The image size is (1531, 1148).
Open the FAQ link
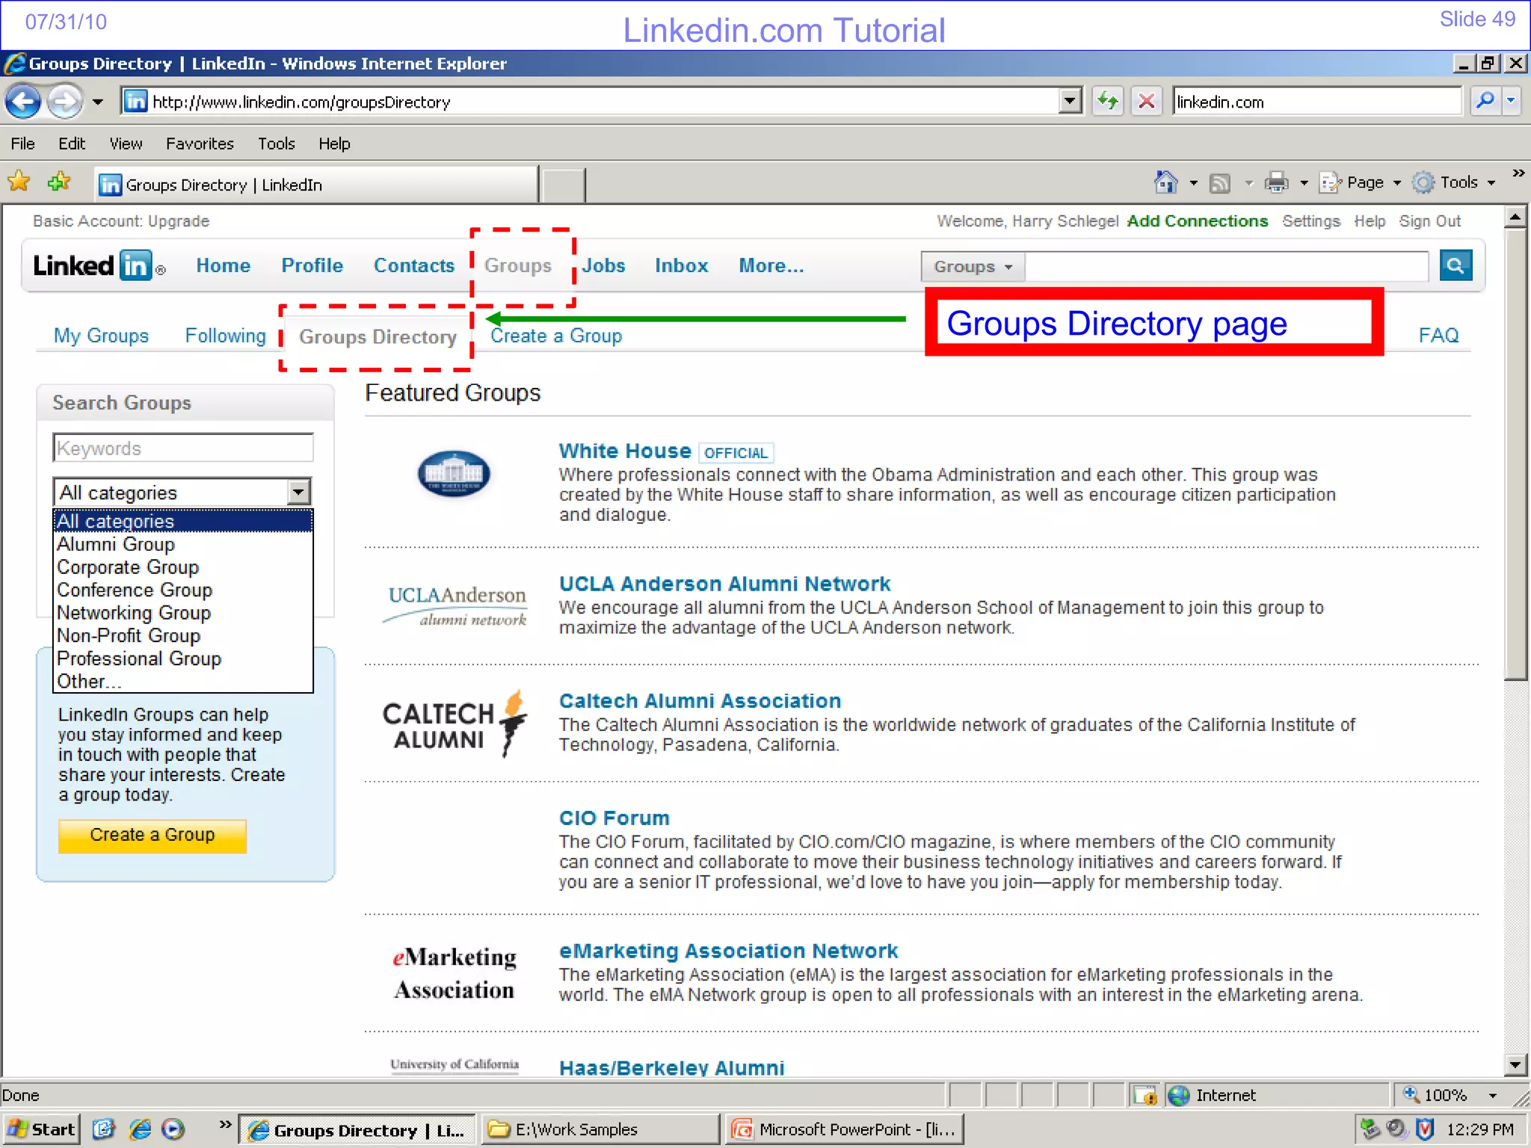click(x=1438, y=335)
